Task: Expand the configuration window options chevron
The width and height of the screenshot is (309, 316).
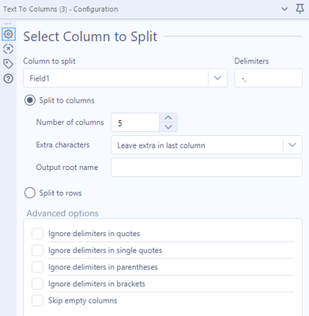Action: (x=285, y=9)
